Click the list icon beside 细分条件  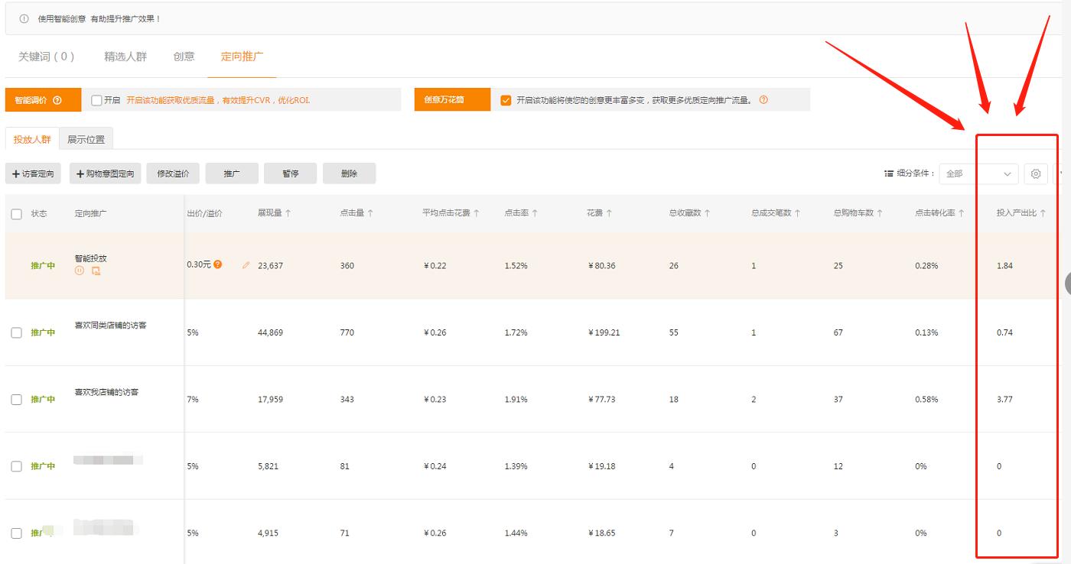tap(889, 173)
